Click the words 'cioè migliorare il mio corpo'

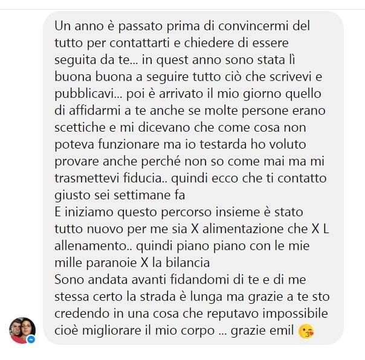tap(135, 330)
